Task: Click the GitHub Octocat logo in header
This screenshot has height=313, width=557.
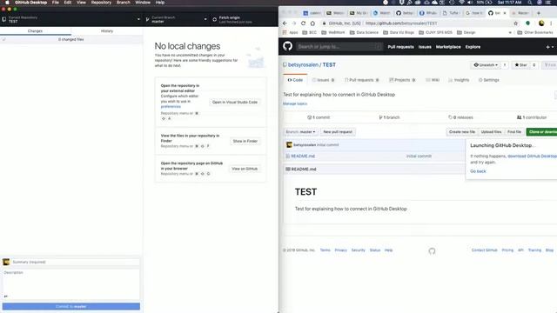Action: click(288, 46)
